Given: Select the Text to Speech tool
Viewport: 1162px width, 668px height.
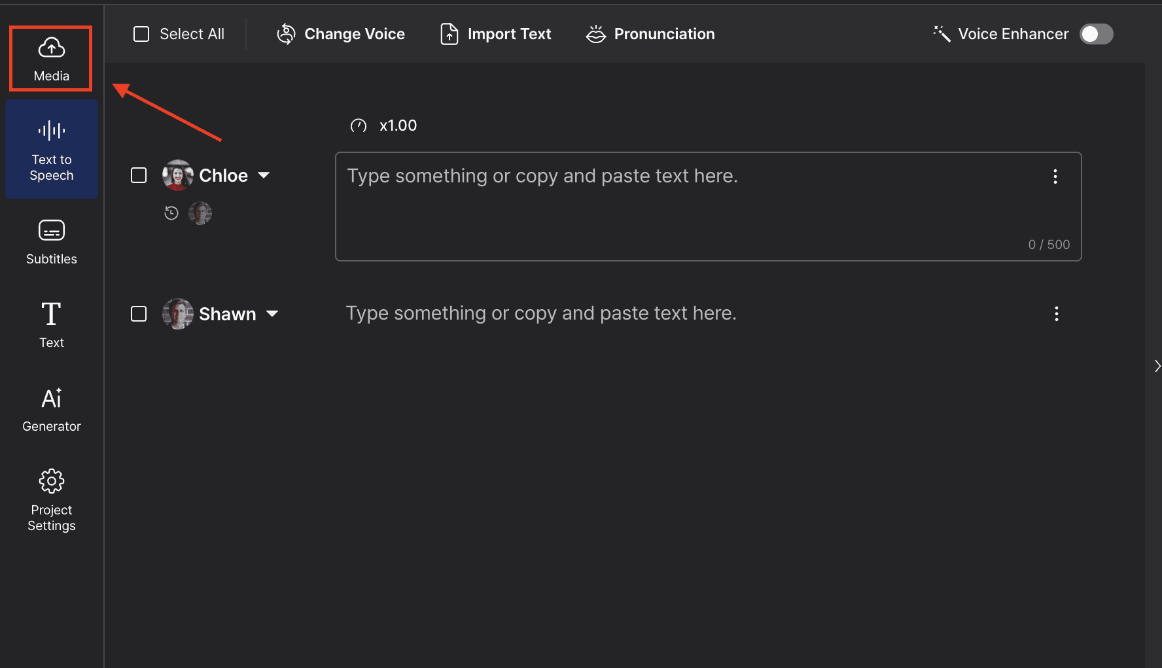Looking at the screenshot, I should 51,149.
